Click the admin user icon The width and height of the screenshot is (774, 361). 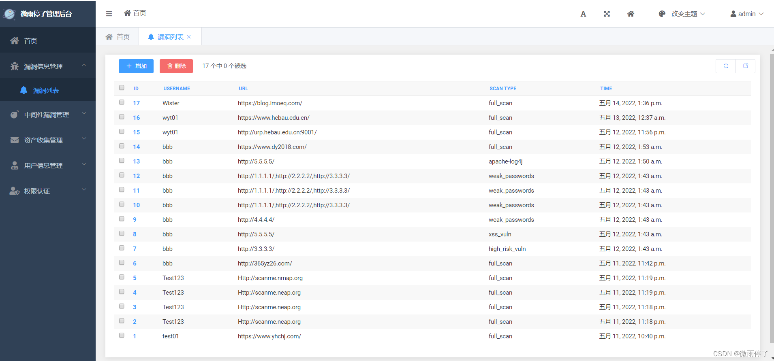point(733,14)
